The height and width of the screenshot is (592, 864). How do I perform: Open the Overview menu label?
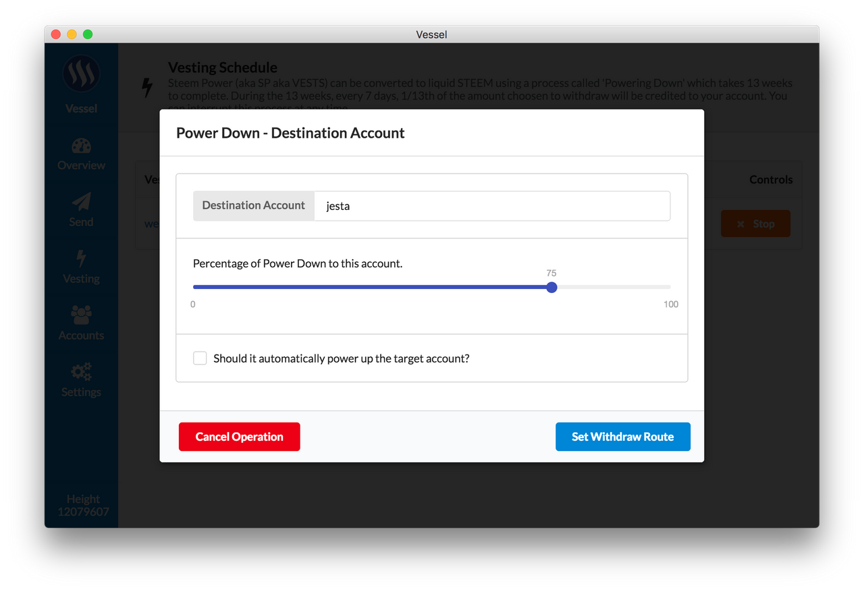tap(81, 165)
